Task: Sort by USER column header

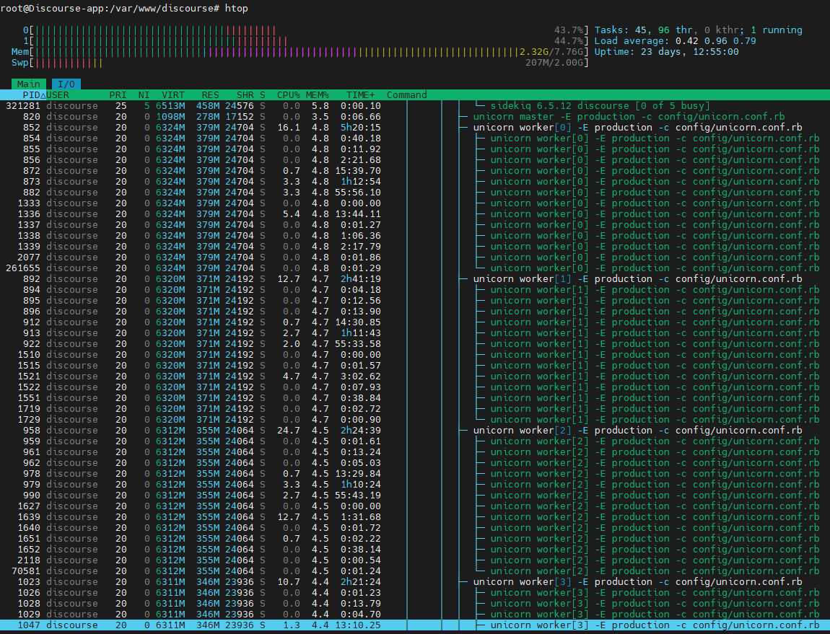Action: point(58,95)
